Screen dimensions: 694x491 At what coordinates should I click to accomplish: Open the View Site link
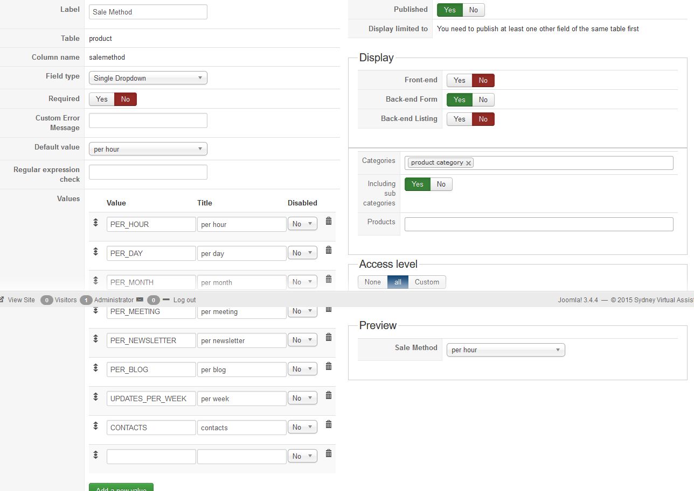[x=21, y=300]
